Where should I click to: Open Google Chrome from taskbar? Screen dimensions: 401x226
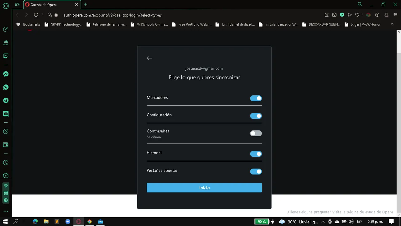click(90, 222)
